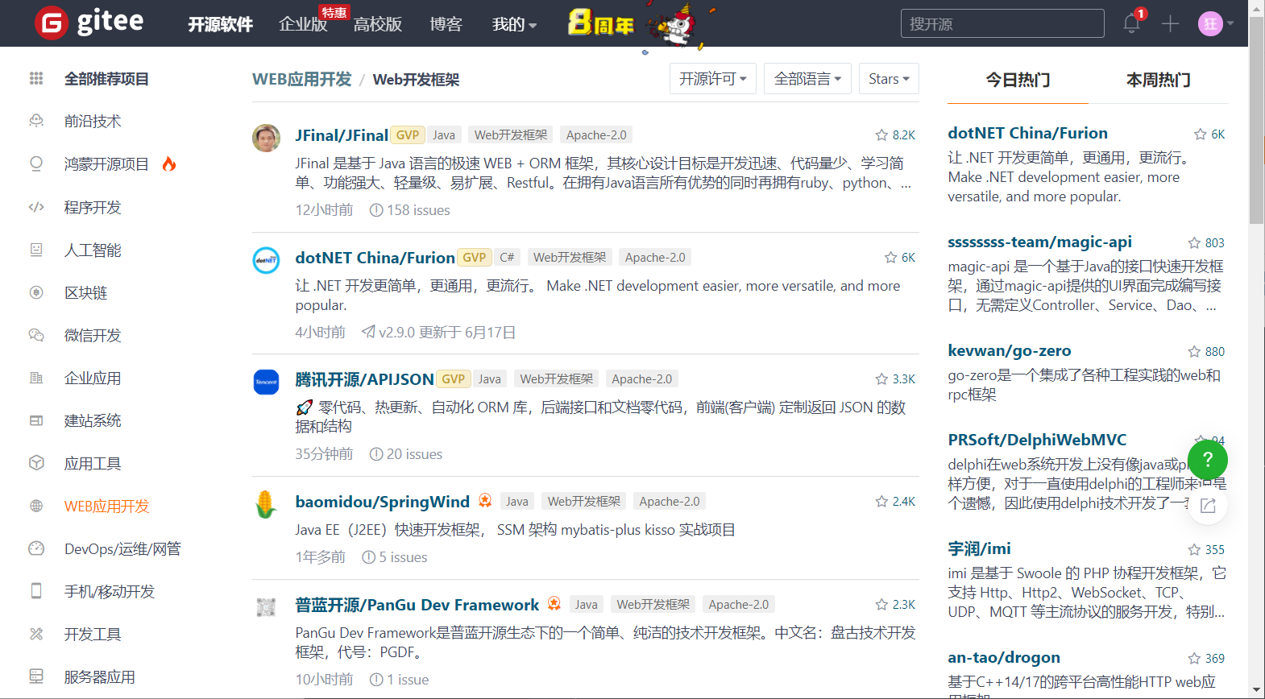Screen dimensions: 1265x699
Task: Open the PRSoft/DelphiWebMVC hot project
Action: pos(1037,440)
